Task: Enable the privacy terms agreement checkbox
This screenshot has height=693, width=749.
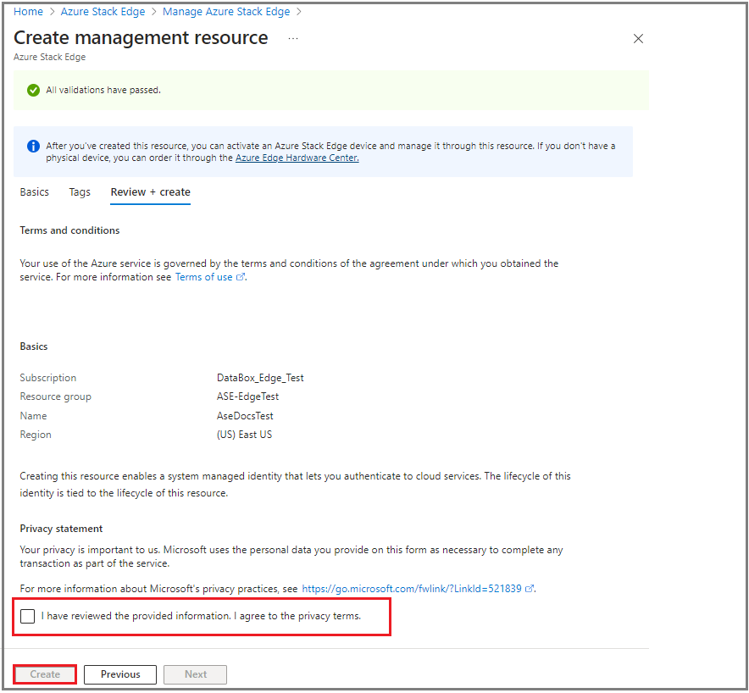Action: [x=27, y=616]
